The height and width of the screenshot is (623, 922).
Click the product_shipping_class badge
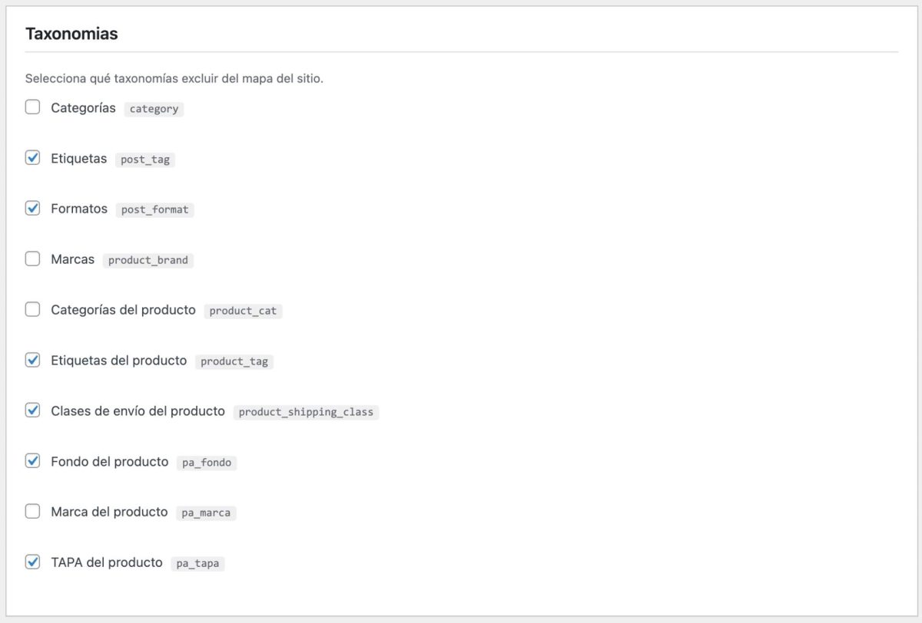pyautogui.click(x=306, y=412)
